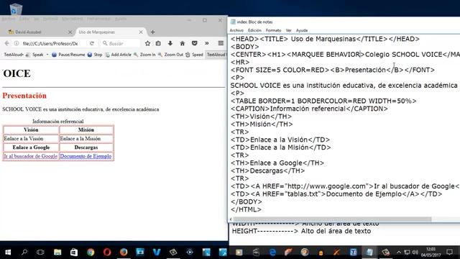This screenshot has height=259, width=460.
Task: Open Firefox downloads arrow icon
Action: click(x=170, y=43)
